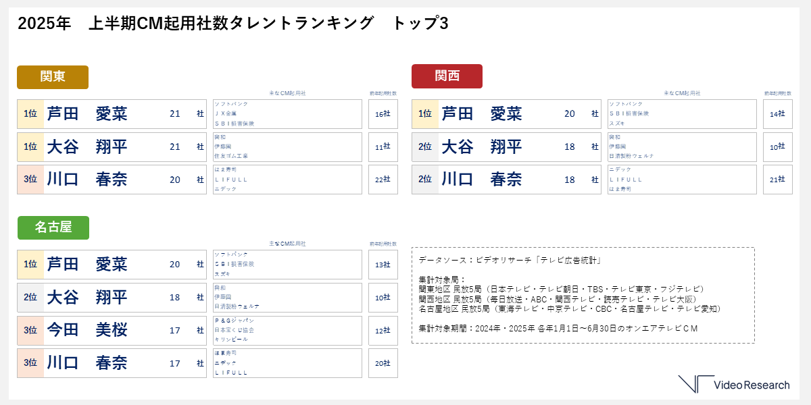
Task: Click the 2位 rank cell for 関西 大谷 翔平
Action: 425,147
